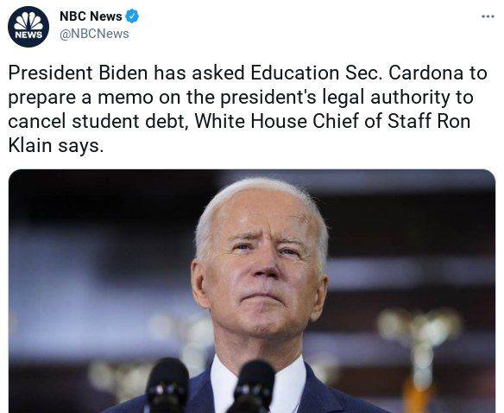Open the @NBCNews handle link
Image resolution: width=504 pixels, height=413 pixels.
point(94,34)
